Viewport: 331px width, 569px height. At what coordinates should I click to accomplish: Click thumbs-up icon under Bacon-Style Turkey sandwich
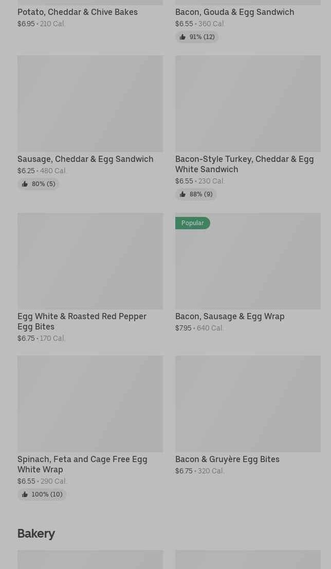(x=182, y=194)
